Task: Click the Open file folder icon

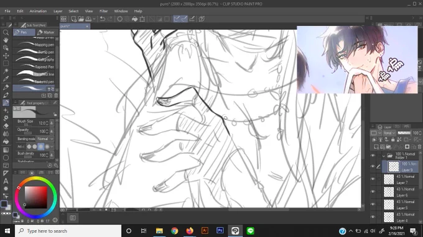Action: (x=81, y=19)
